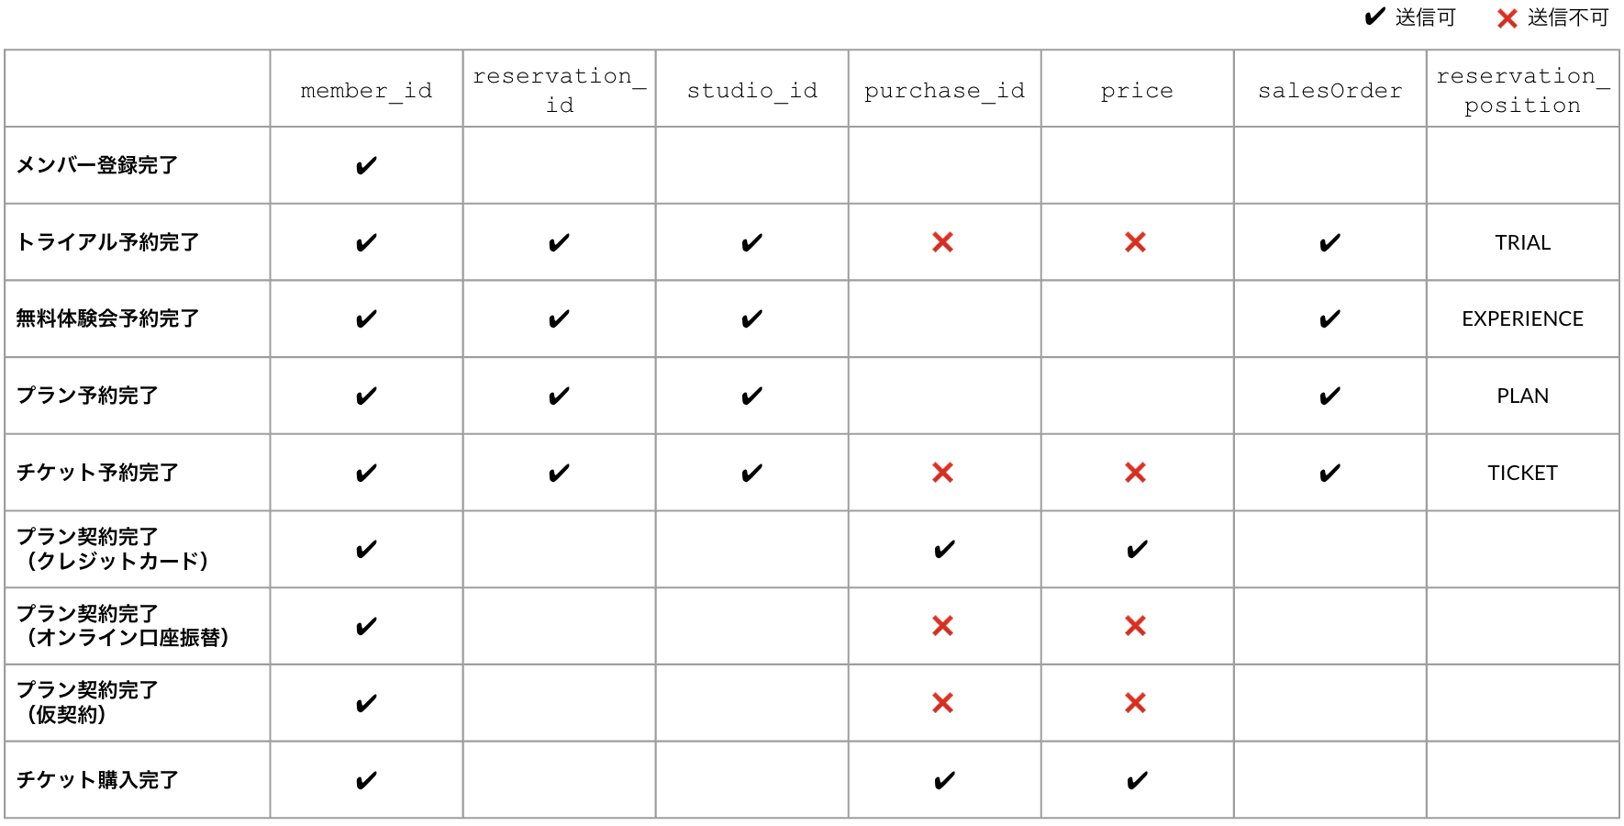Screen dimensions: 1624x826
Task: Click the checkmark in the 送信可 legend
Action: click(1374, 17)
